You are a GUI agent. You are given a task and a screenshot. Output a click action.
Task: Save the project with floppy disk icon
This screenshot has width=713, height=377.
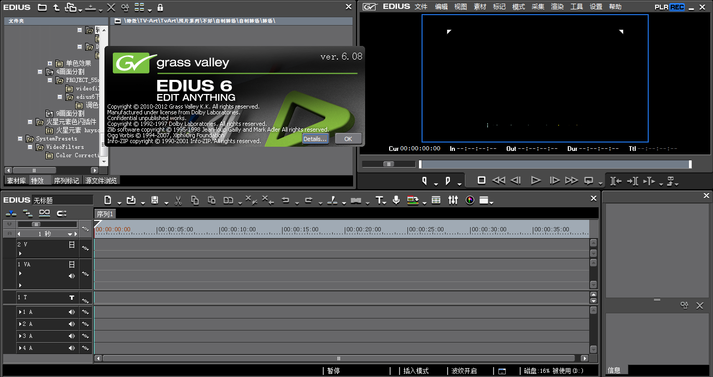pyautogui.click(x=155, y=200)
